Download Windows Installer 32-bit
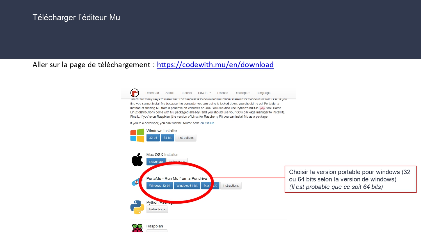 (153, 138)
